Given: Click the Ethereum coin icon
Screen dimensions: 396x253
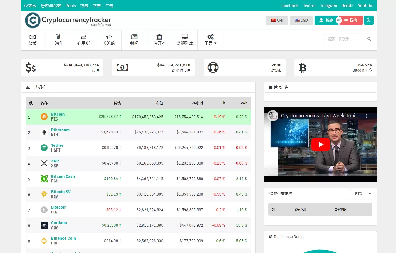Looking at the screenshot, I should 44,132.
